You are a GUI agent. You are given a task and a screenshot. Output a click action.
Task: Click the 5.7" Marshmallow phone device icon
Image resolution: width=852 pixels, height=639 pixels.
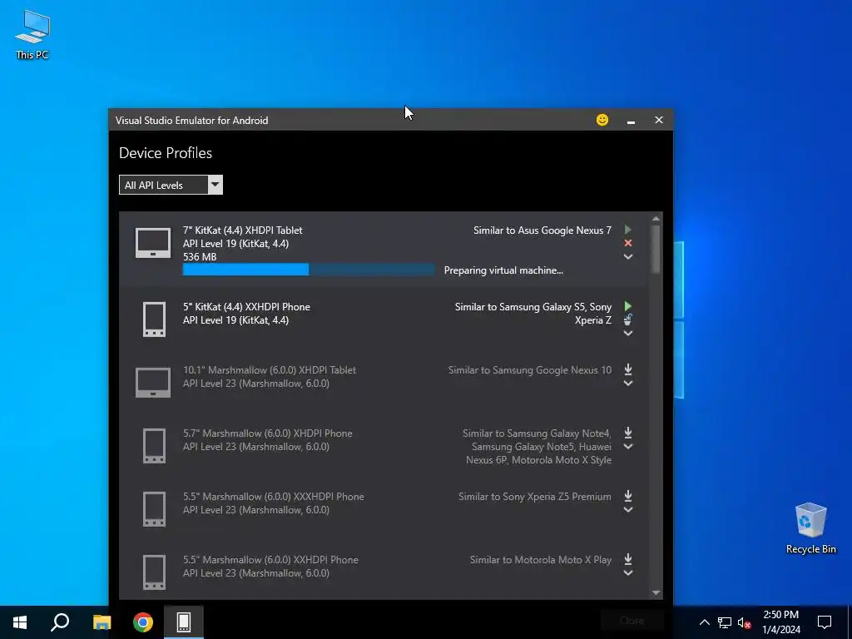pos(154,446)
